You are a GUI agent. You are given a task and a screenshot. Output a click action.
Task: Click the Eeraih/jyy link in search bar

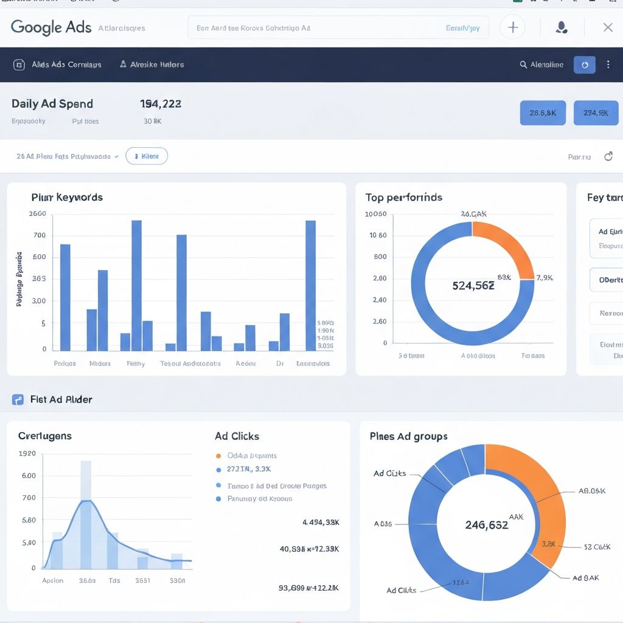462,28
